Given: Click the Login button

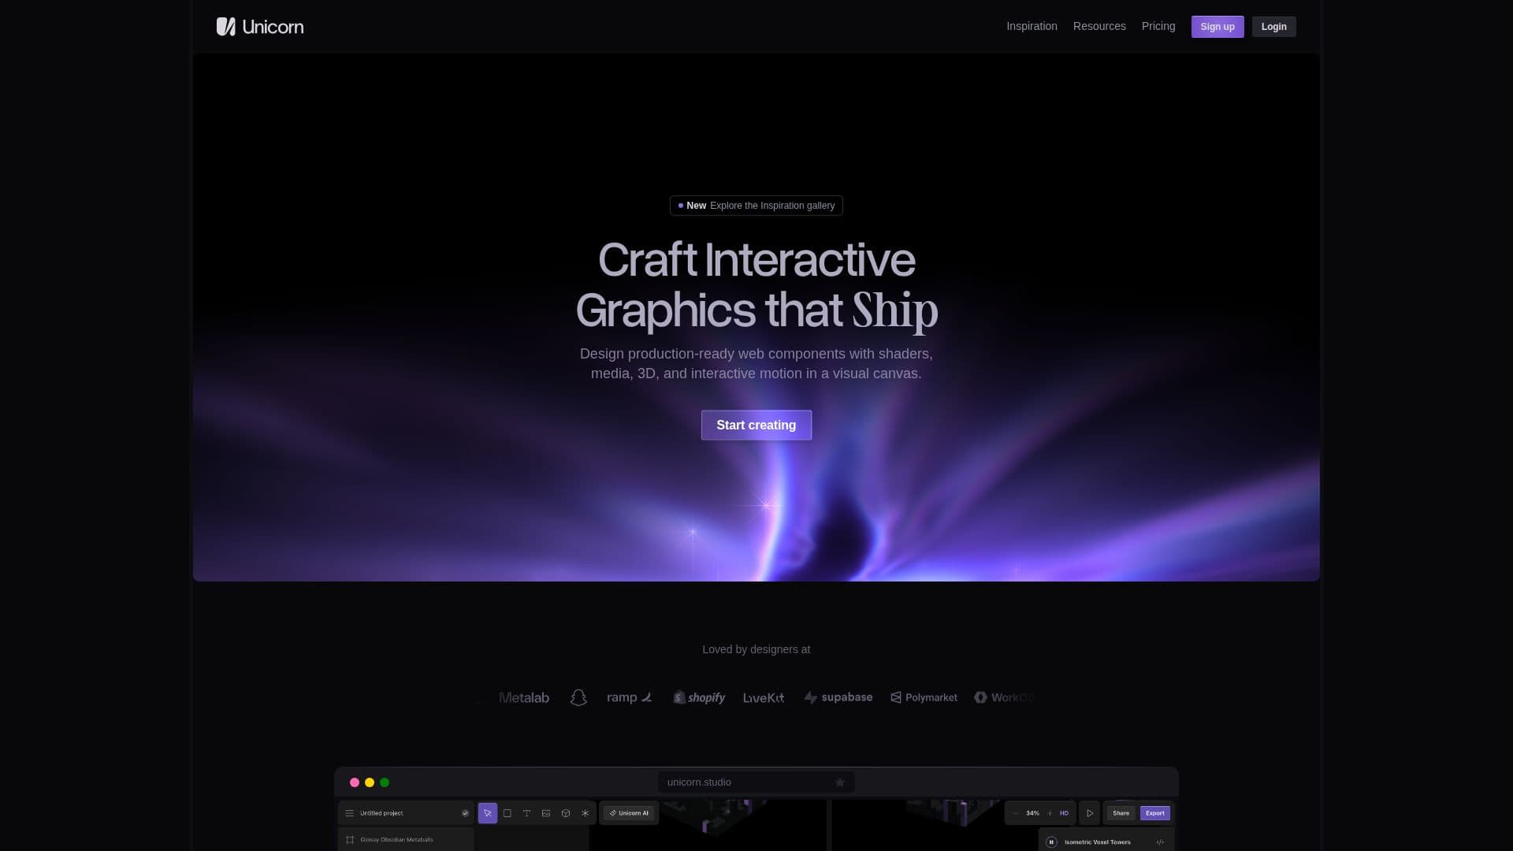Looking at the screenshot, I should click(x=1273, y=27).
